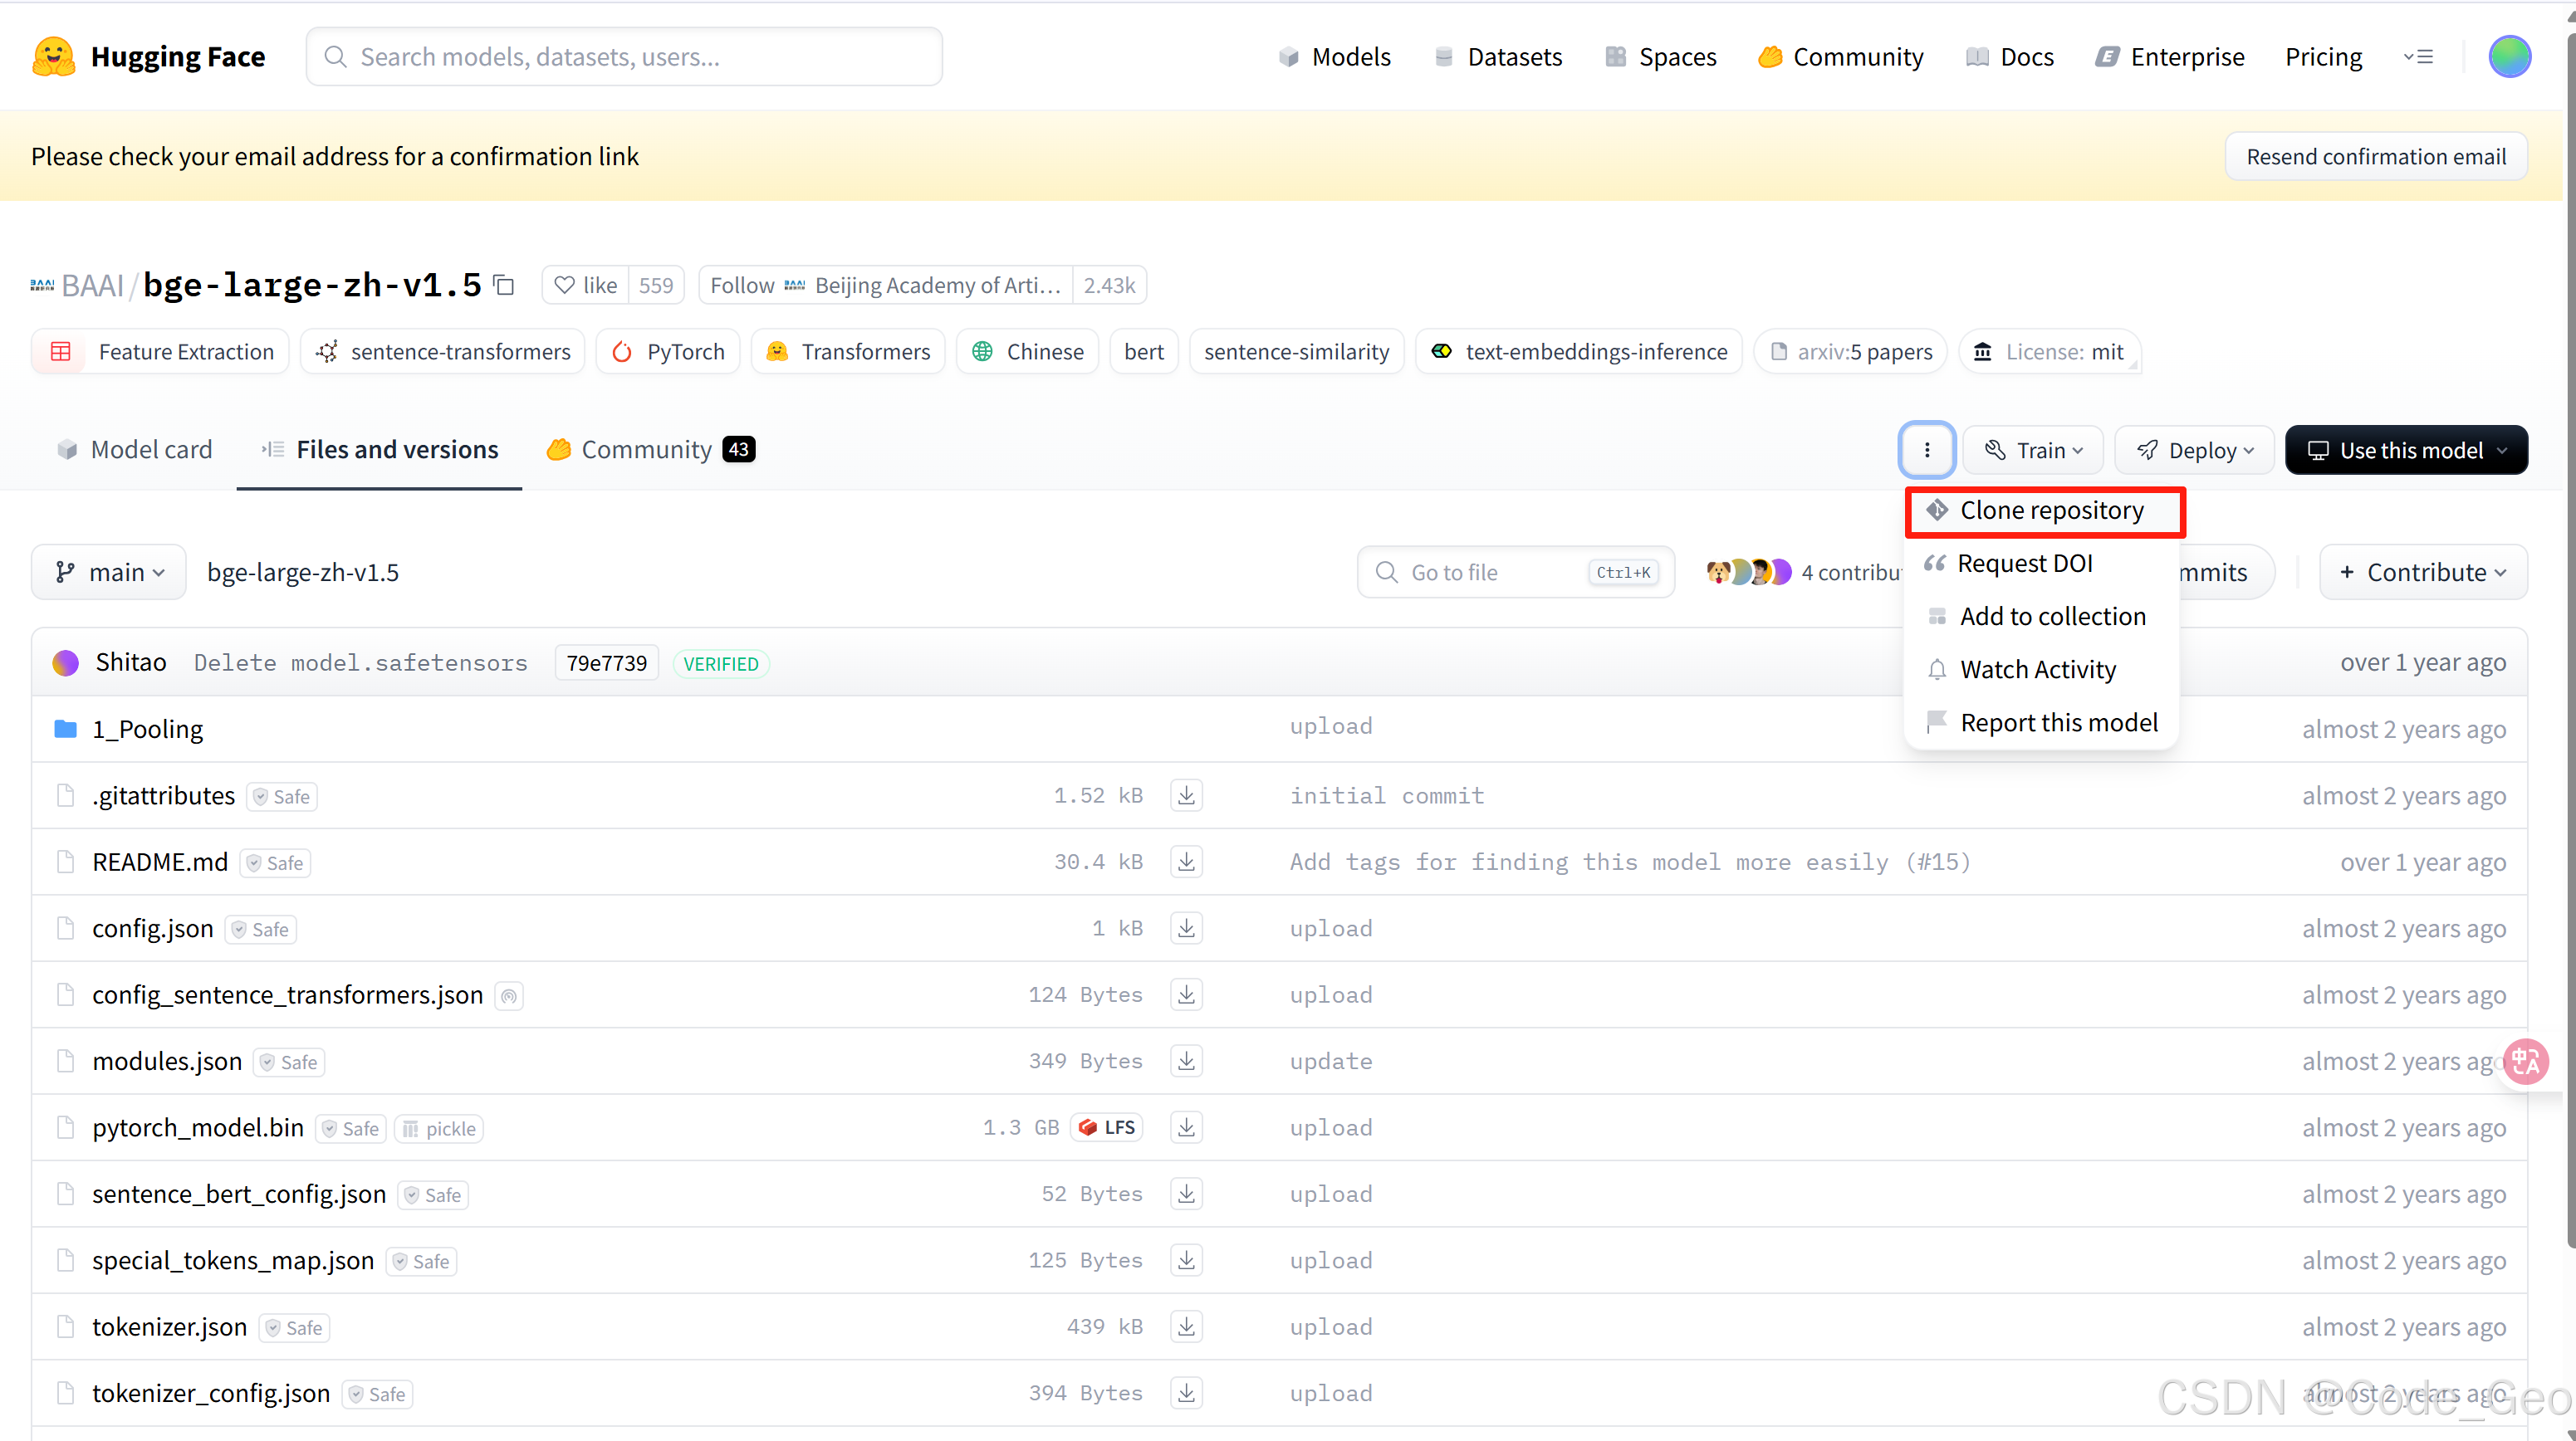The width and height of the screenshot is (2576, 1441).
Task: Select Clone repository from the menu
Action: pyautogui.click(x=2045, y=511)
